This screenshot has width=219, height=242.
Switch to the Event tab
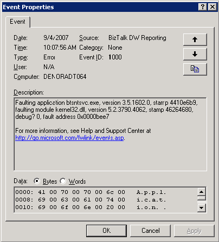17,22
